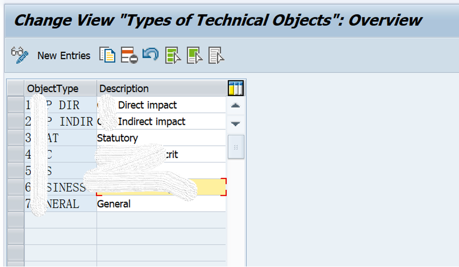This screenshot has width=459, height=267.
Task: Click the New Entries button
Action: point(64,56)
